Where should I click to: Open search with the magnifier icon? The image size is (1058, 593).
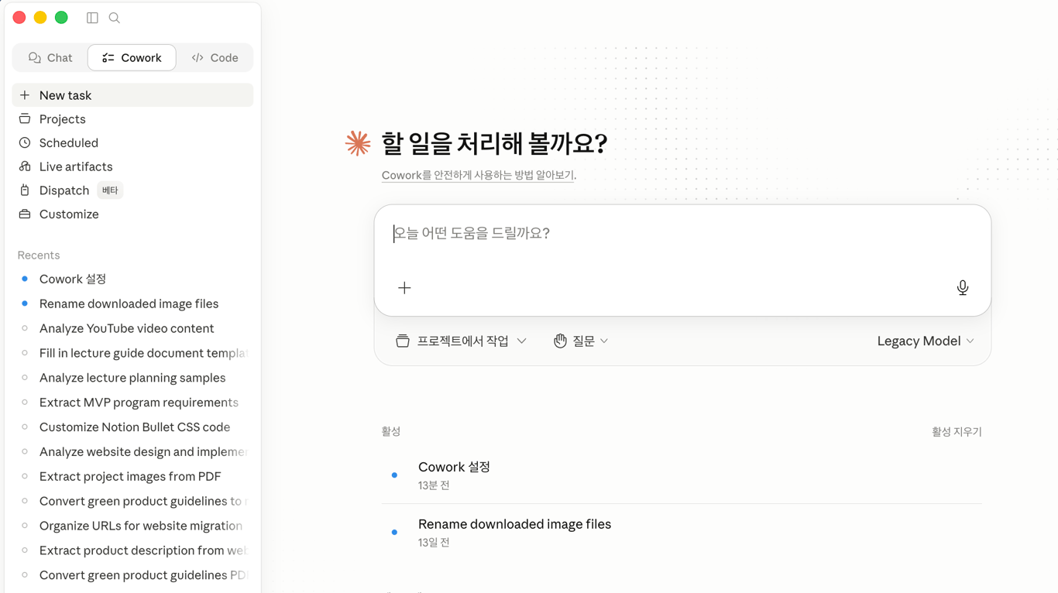pos(115,18)
